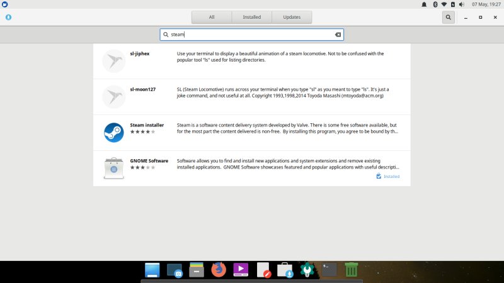Open the top-left system menu icon
504x283 pixels.
(x=4, y=4)
